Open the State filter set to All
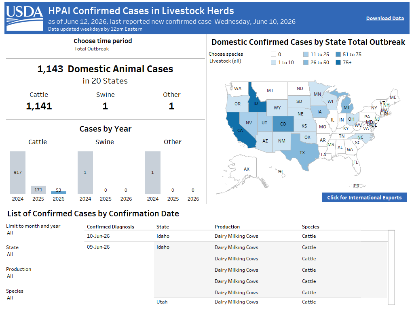 point(10,254)
